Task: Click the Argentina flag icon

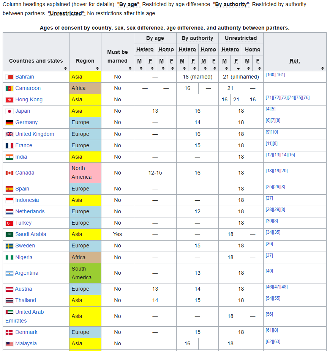Action: point(9,273)
